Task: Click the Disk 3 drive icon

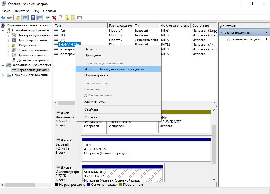Action: 58,167
